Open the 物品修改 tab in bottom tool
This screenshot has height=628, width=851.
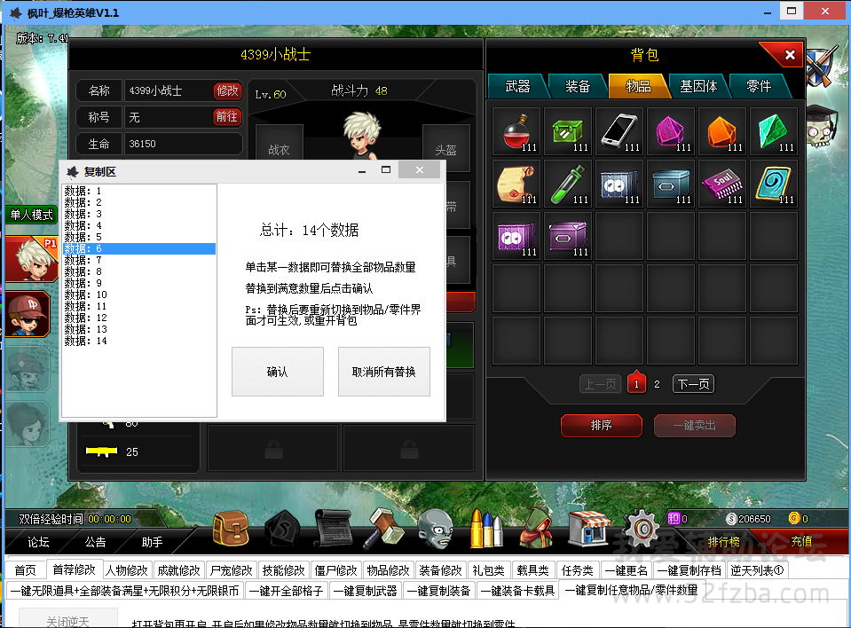388,570
